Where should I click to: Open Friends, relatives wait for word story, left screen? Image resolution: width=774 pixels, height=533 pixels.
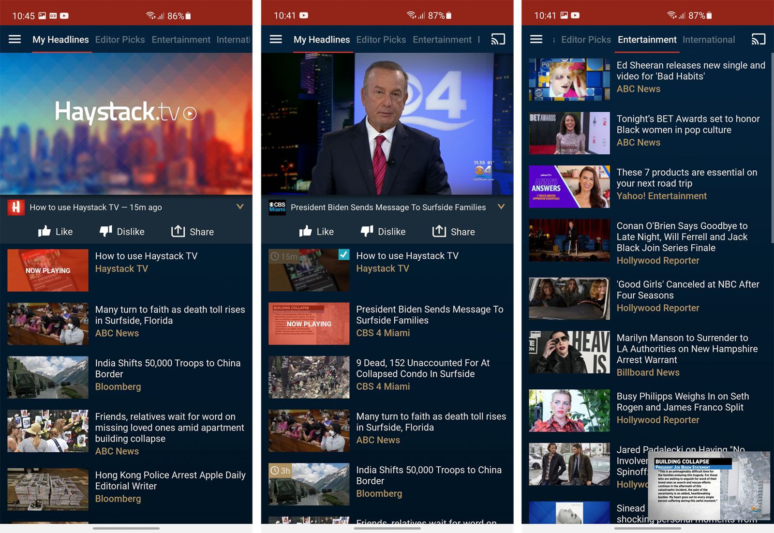pyautogui.click(x=126, y=433)
